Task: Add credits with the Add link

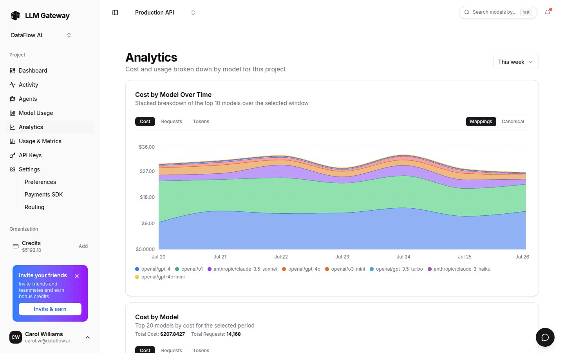Action: (x=83, y=246)
